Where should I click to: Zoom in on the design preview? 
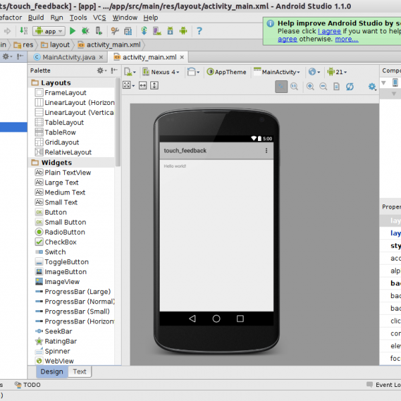click(x=310, y=86)
